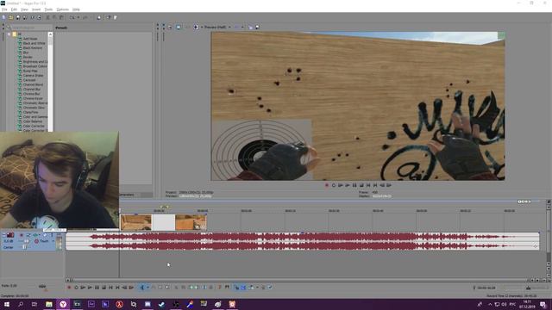552x310 pixels.
Task: Toggle Ignore Event Grouping
Action: tap(270, 287)
